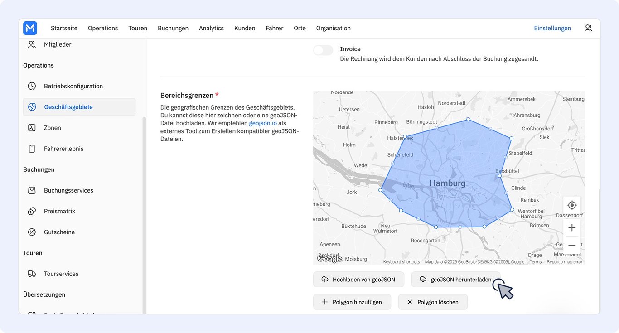Screen dimensions: 619x333
Task: Click Polygon löschen button
Action: point(433,302)
